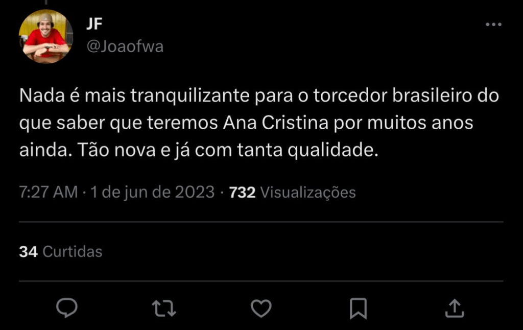Reply to the tweet via speech bubble icon
This screenshot has height=330, width=523.
(66, 308)
